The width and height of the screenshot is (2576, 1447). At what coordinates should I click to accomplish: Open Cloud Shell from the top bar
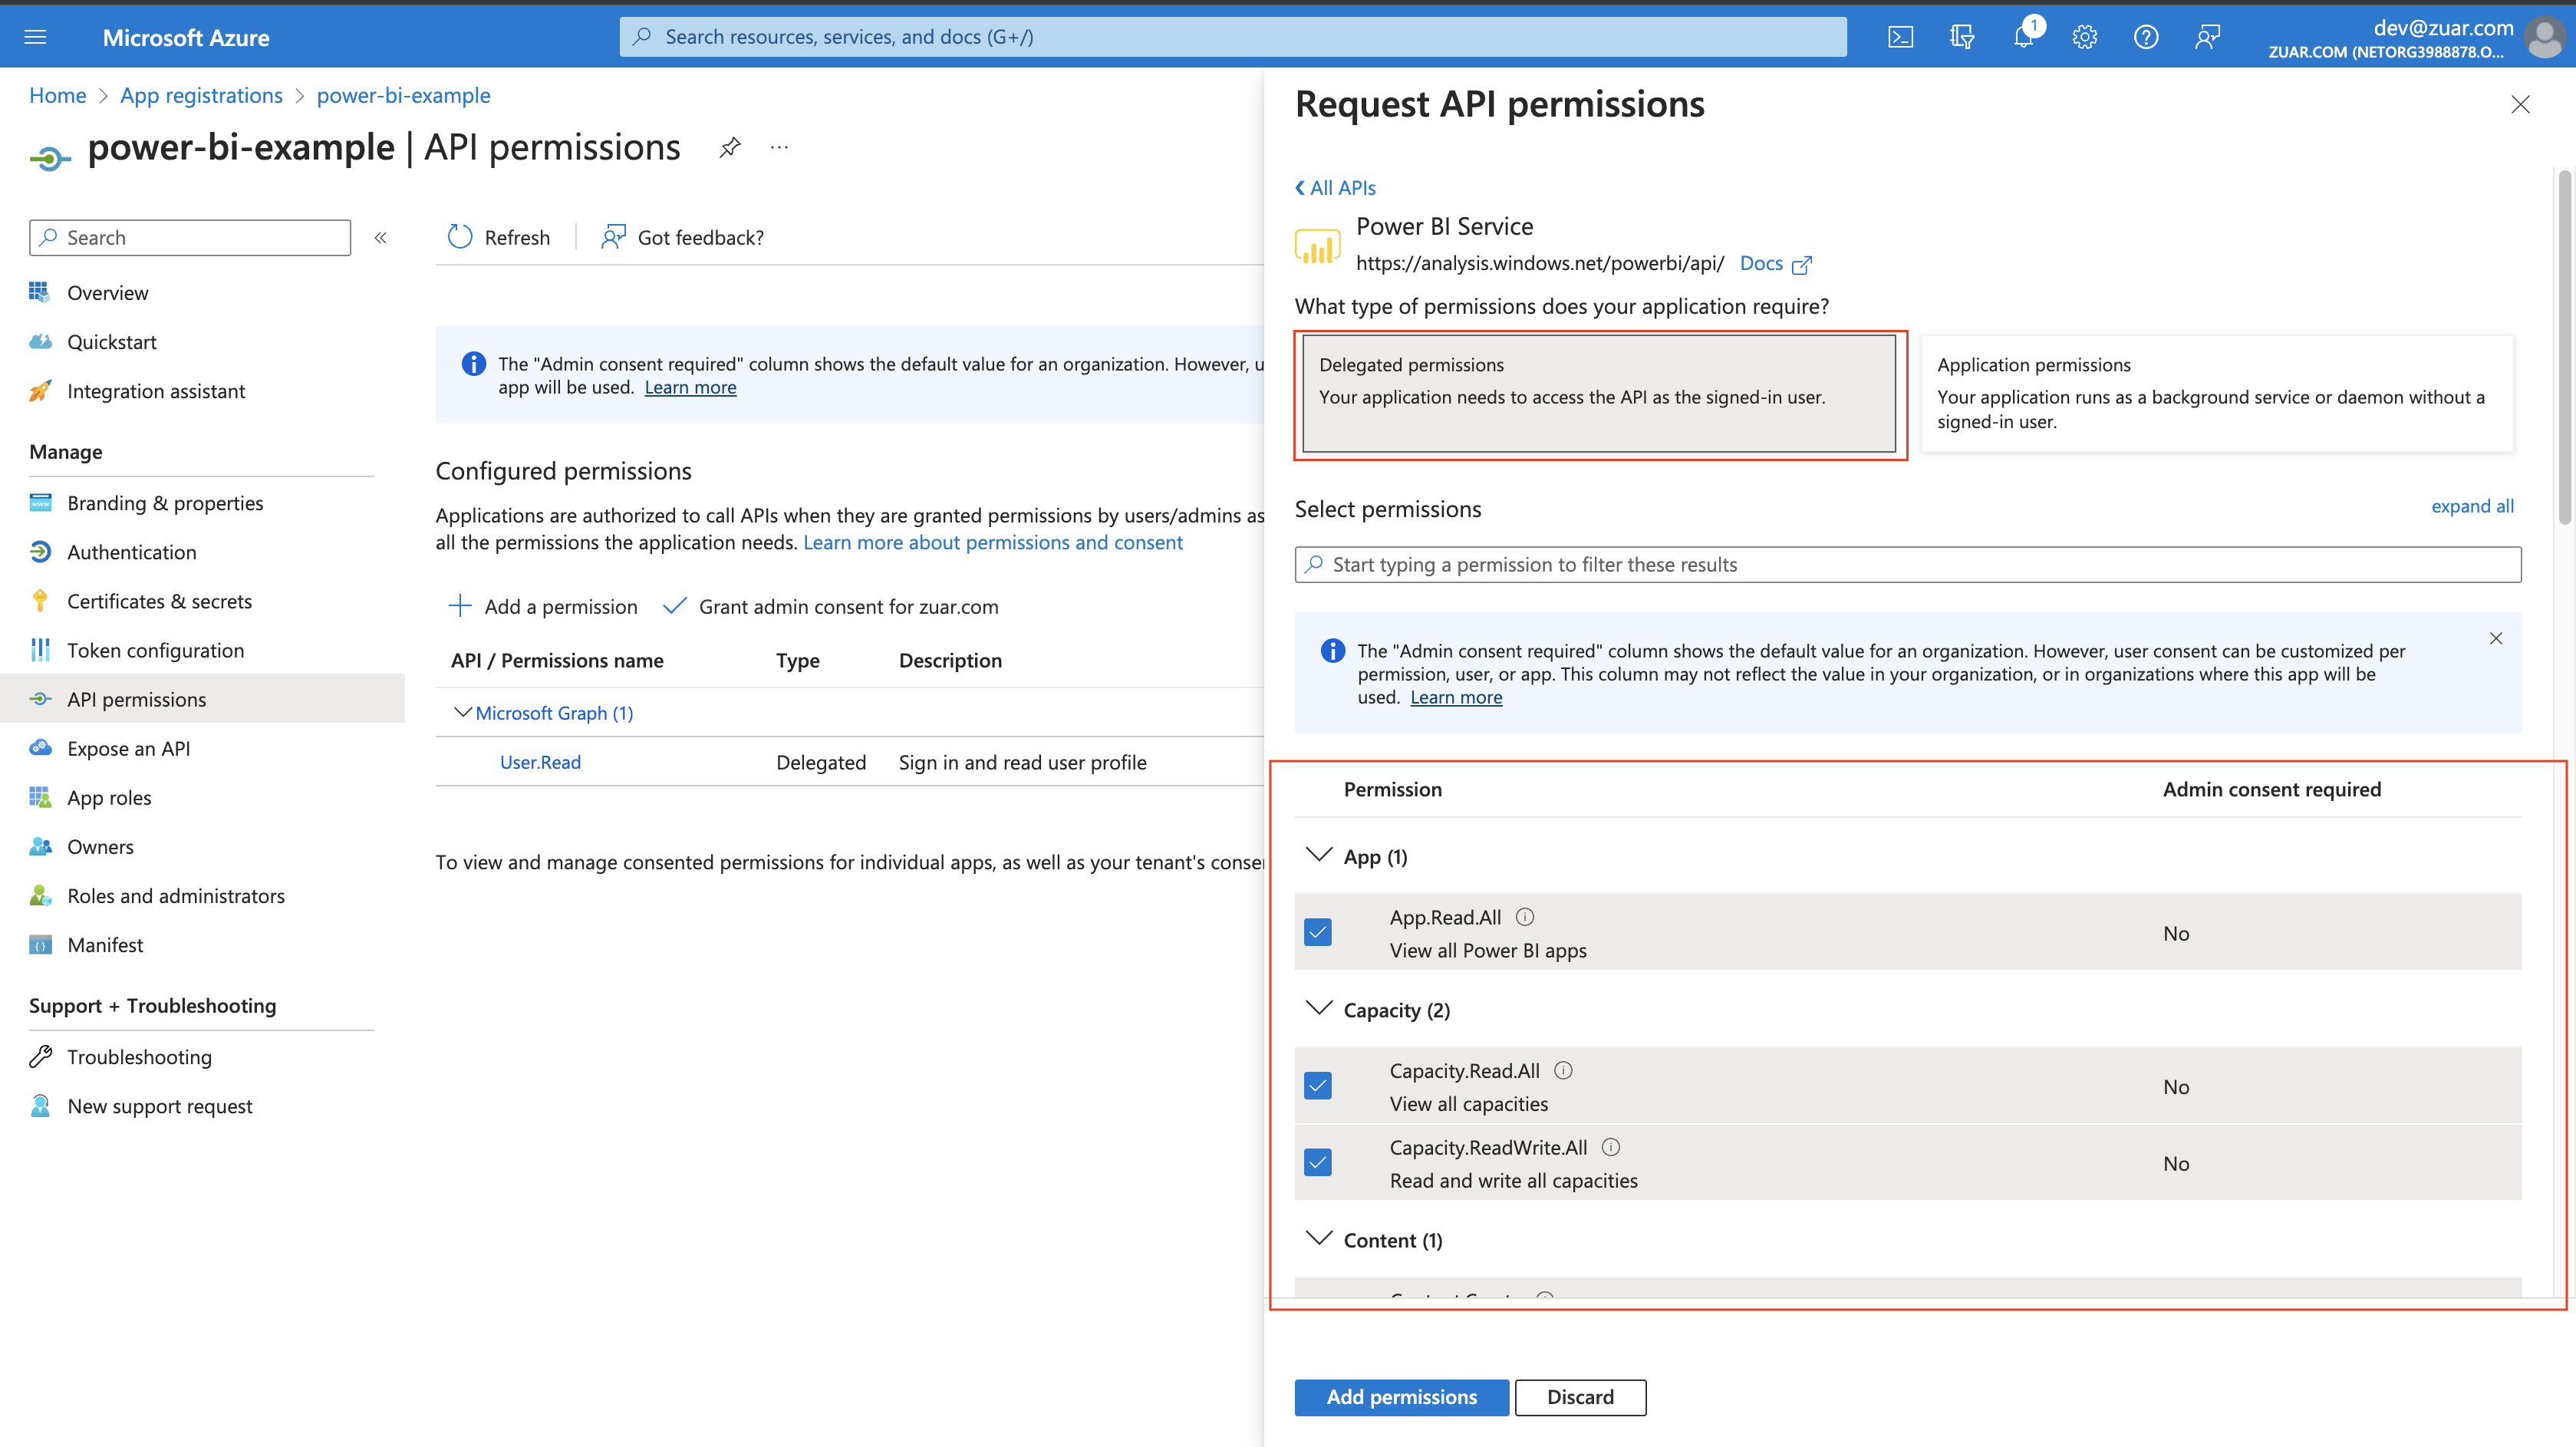tap(1900, 37)
